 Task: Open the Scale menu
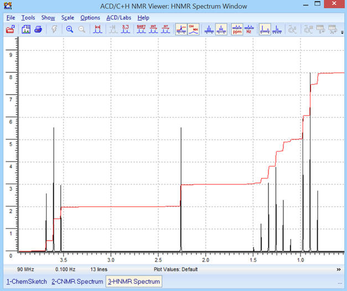pyautogui.click(x=68, y=18)
